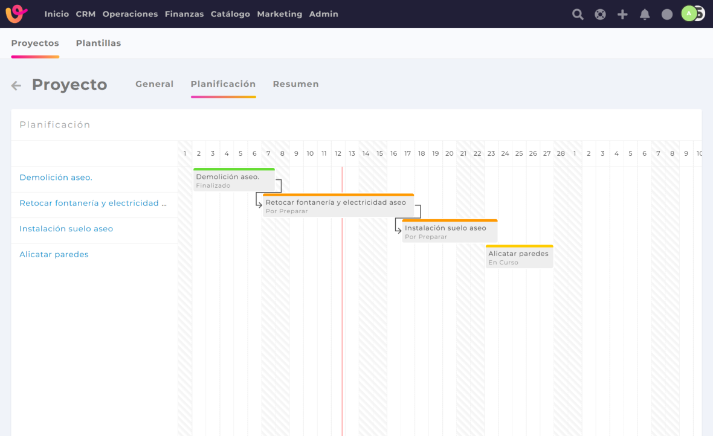
Task: Select the General tab
Action: pyautogui.click(x=154, y=84)
